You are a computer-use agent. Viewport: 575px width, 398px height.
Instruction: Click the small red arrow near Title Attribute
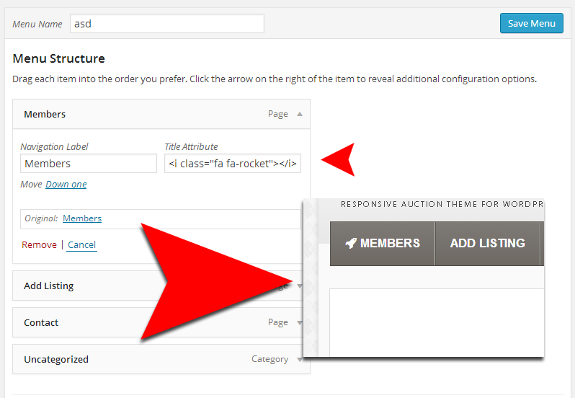coord(340,159)
